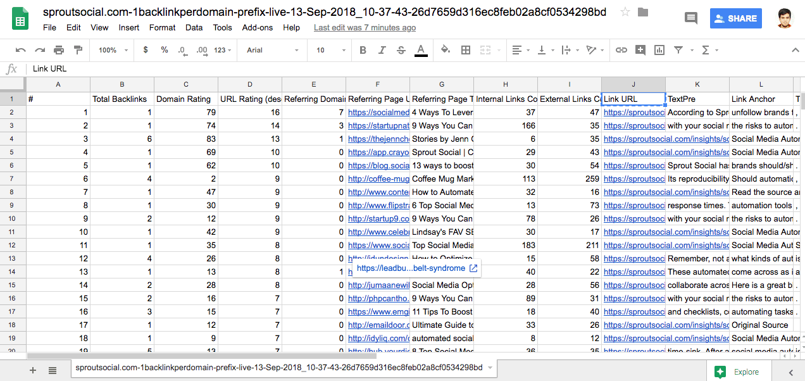The height and width of the screenshot is (381, 805).
Task: Open the text color picker
Action: pyautogui.click(x=421, y=50)
